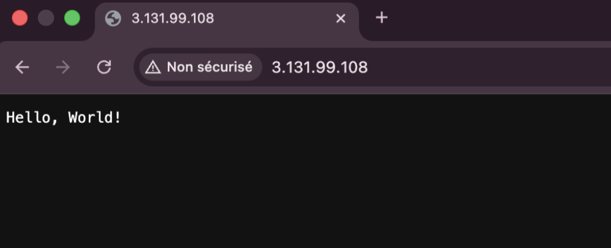The height and width of the screenshot is (248, 611).
Task: Click empty address bar space after the URL
Action: (x=491, y=67)
